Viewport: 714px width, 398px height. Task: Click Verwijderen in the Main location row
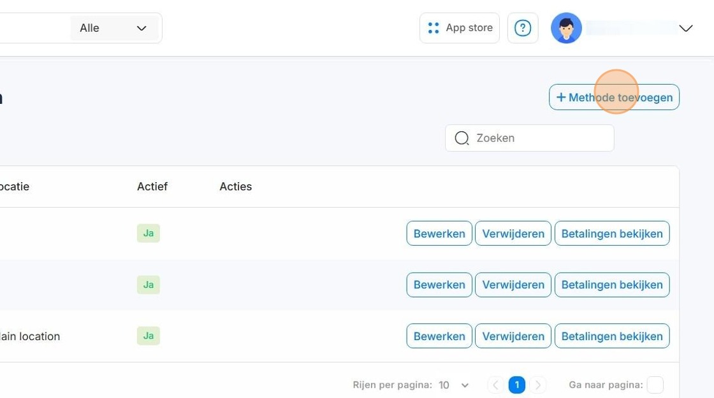pyautogui.click(x=513, y=336)
